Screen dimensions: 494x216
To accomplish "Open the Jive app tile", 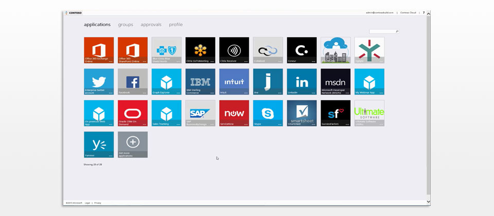I will (268, 82).
